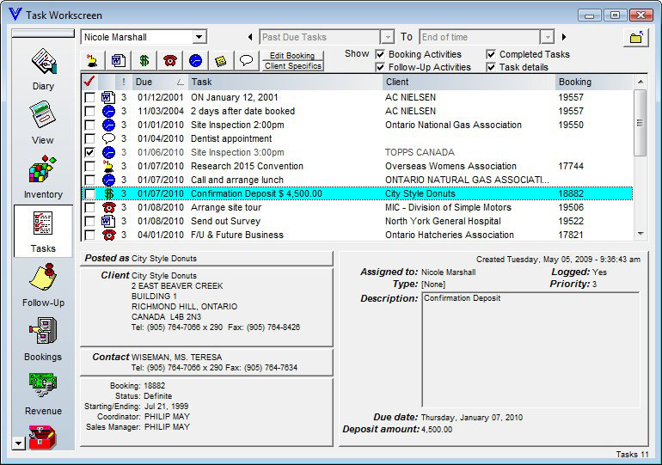Screen dimensions: 662x465
Task: Open the Inventory module in sidebar
Action: pos(43,176)
